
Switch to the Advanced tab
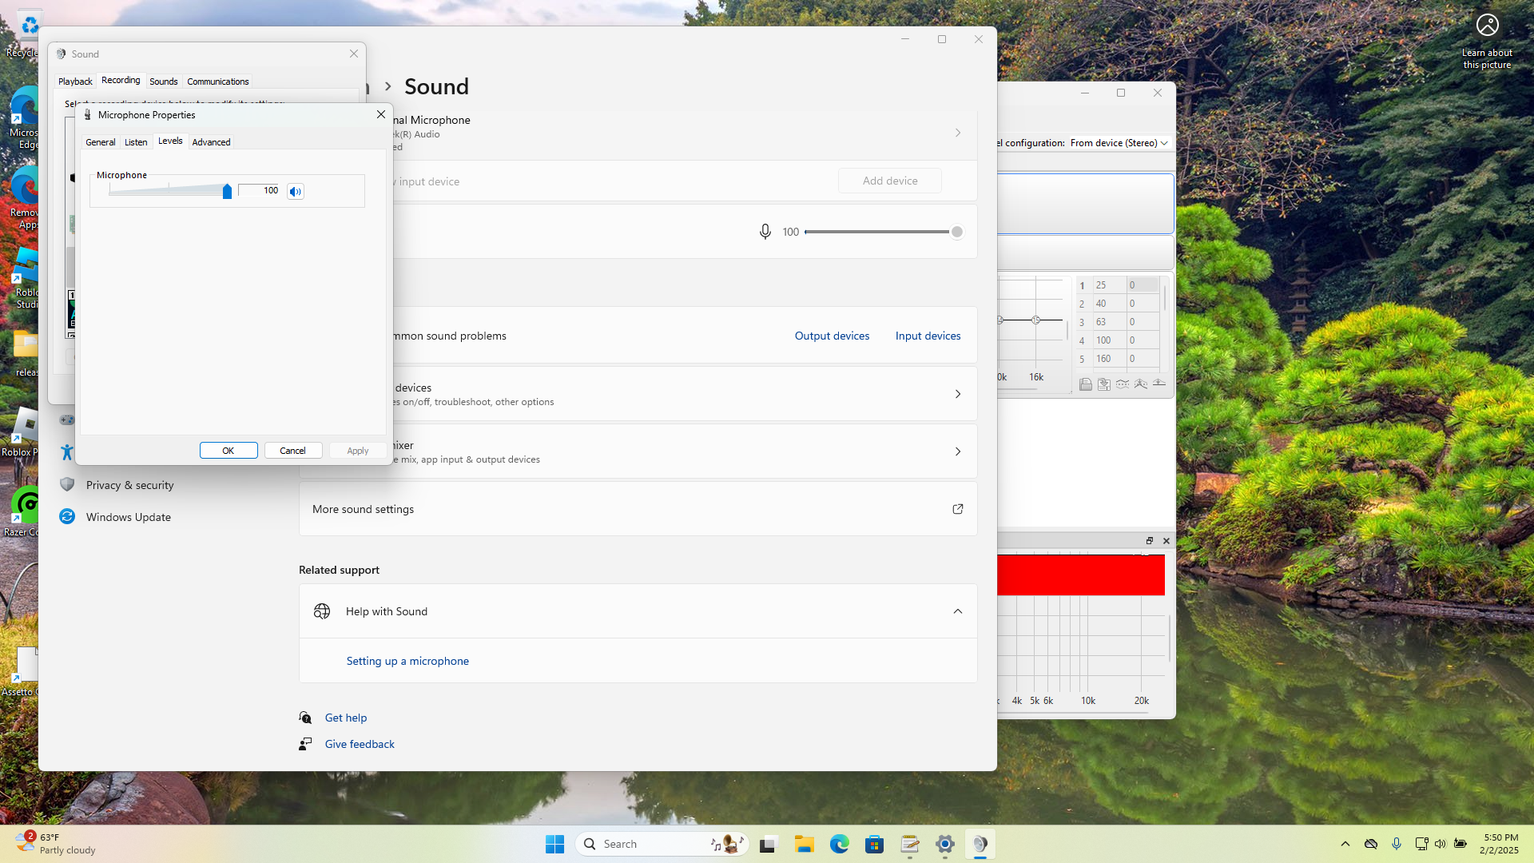[x=211, y=142]
